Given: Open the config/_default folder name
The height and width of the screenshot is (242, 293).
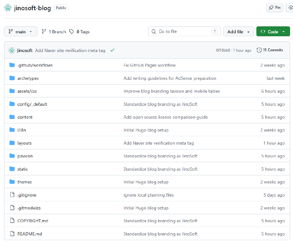Looking at the screenshot, I should click(32, 104).
